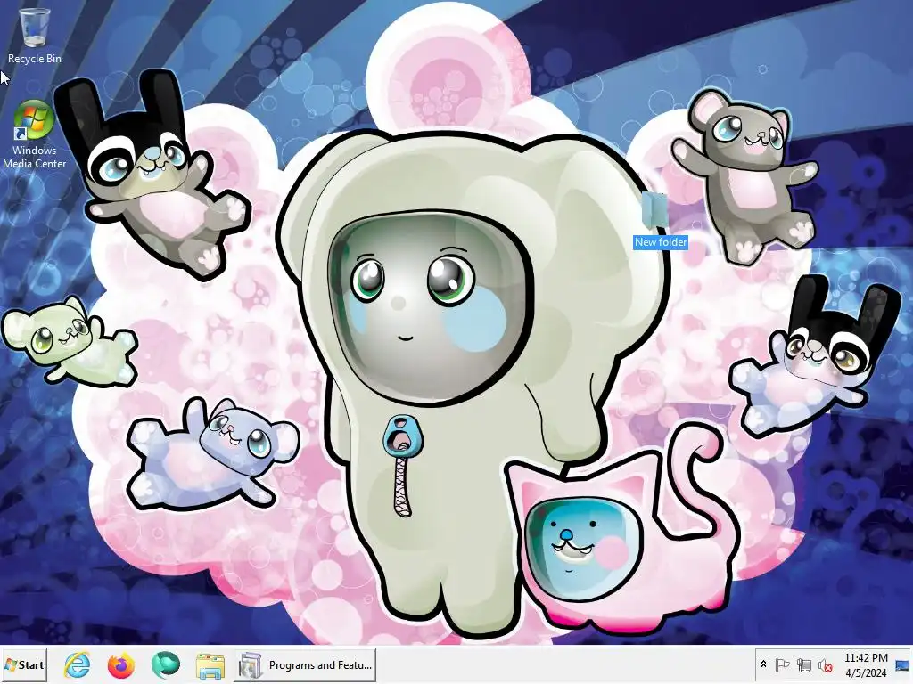Launch Internet Explorer from the taskbar

pyautogui.click(x=78, y=664)
